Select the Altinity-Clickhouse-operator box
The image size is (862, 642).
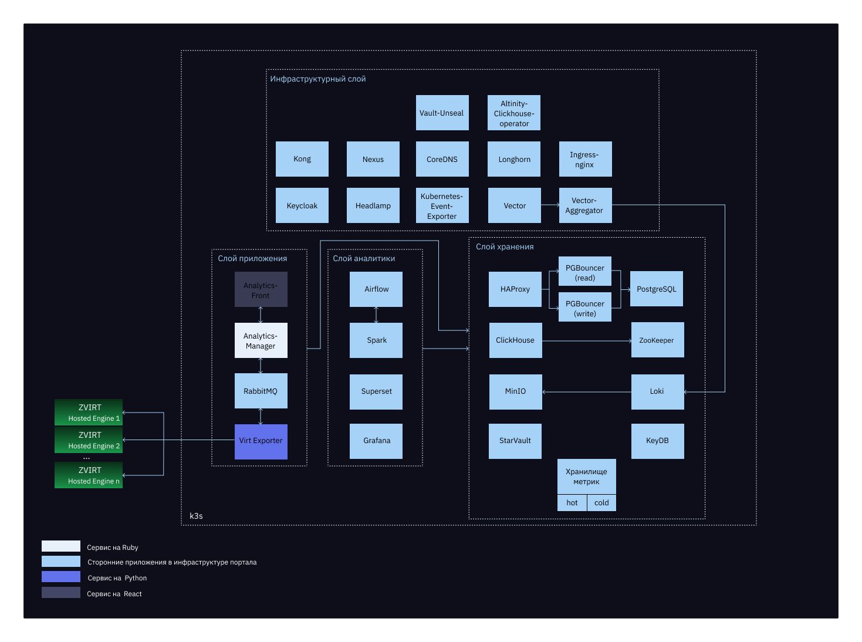pos(514,113)
